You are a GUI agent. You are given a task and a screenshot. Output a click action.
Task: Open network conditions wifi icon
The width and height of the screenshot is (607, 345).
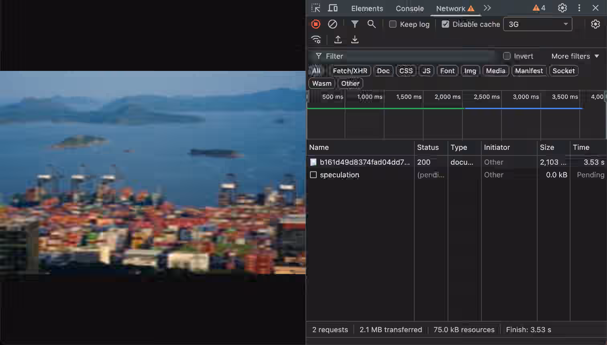click(316, 39)
